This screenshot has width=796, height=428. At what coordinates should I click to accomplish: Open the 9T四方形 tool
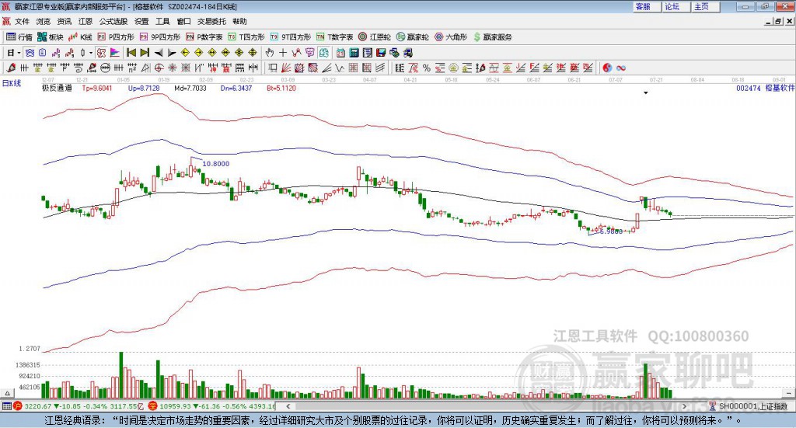[291, 37]
